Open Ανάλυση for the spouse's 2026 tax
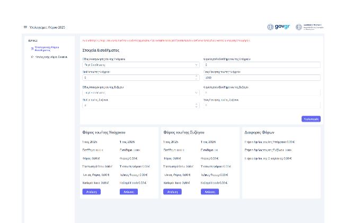The image size is (344, 223). click(x=209, y=192)
